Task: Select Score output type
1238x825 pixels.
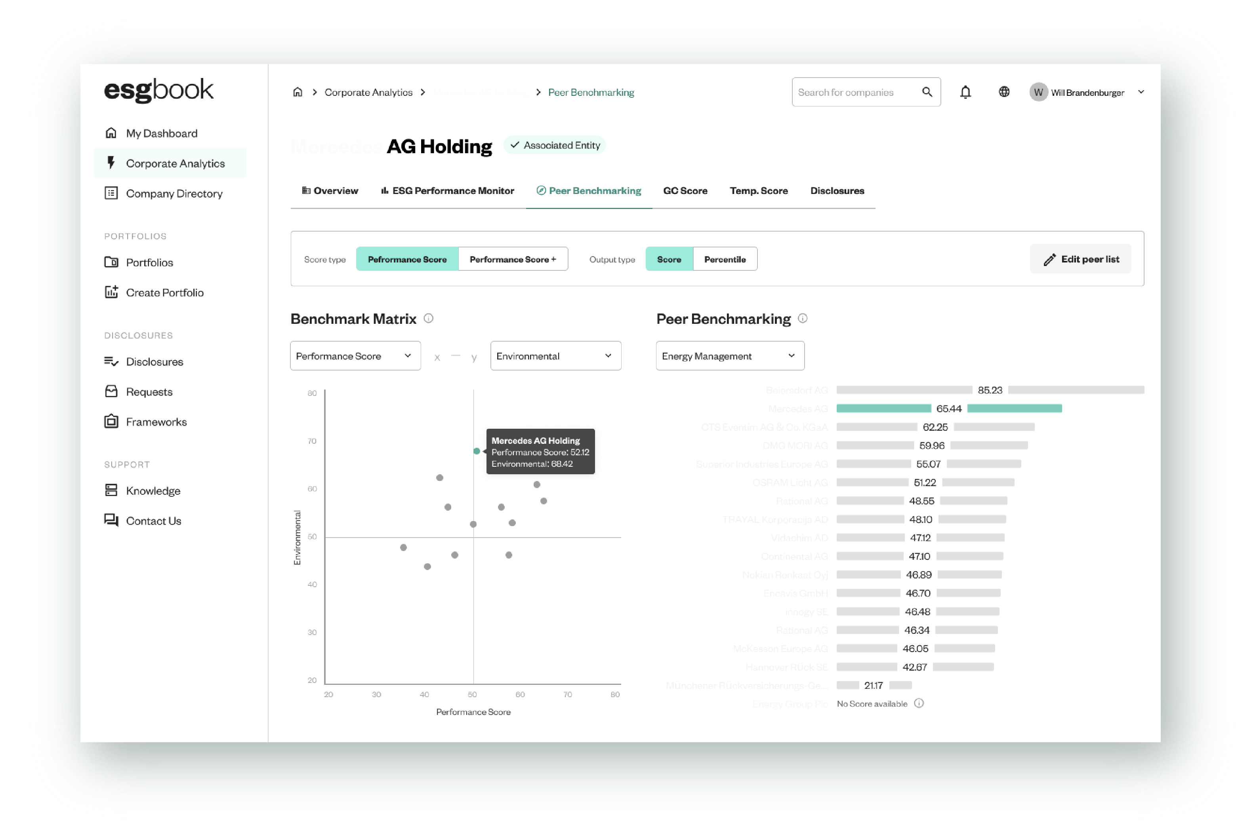Action: tap(669, 259)
